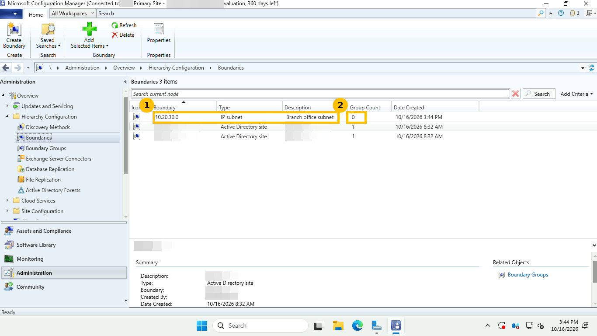This screenshot has width=597, height=336.
Task: Click the ribbon search magnifier icon
Action: pos(541,14)
